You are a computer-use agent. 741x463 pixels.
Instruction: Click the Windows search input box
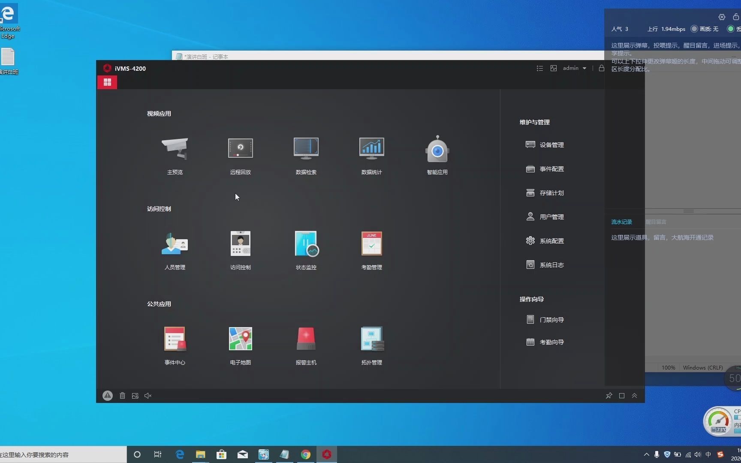[63, 454]
